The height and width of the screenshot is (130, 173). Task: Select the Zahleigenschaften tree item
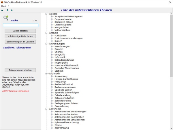64,98
